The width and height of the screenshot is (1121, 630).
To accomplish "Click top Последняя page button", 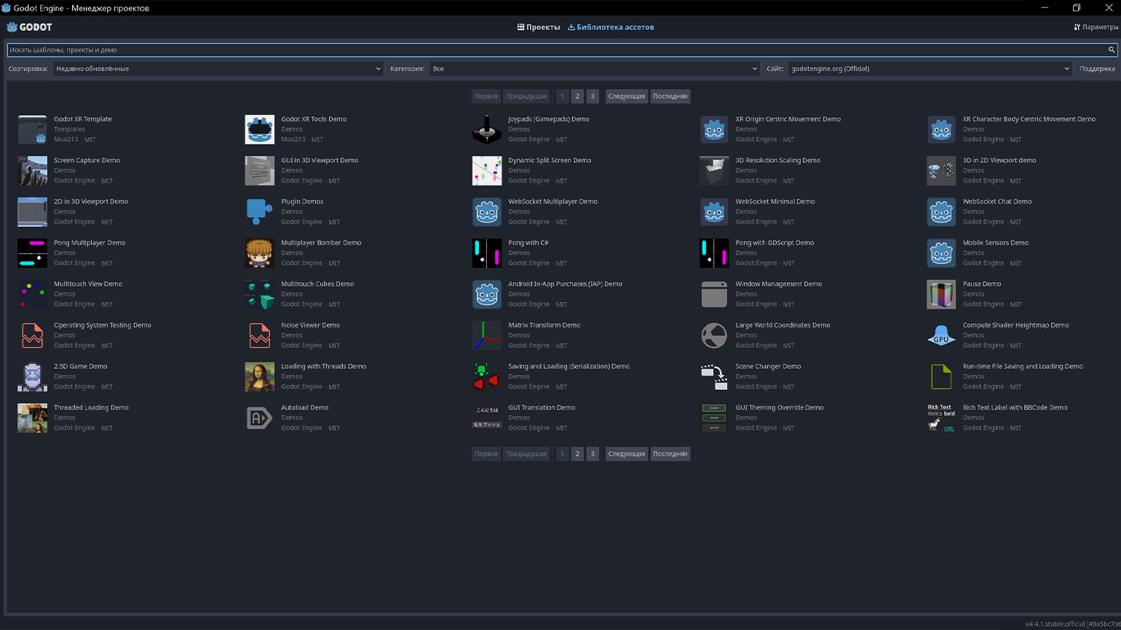I will coord(670,96).
